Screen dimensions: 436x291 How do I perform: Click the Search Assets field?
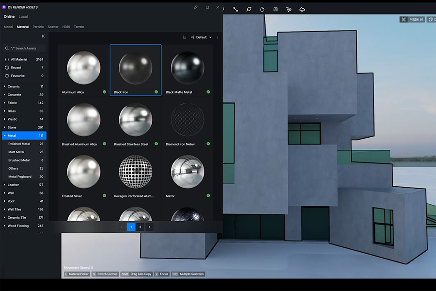(27, 48)
